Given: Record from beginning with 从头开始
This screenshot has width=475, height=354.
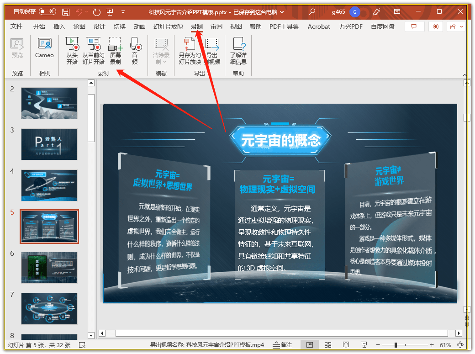Looking at the screenshot, I should click(72, 51).
